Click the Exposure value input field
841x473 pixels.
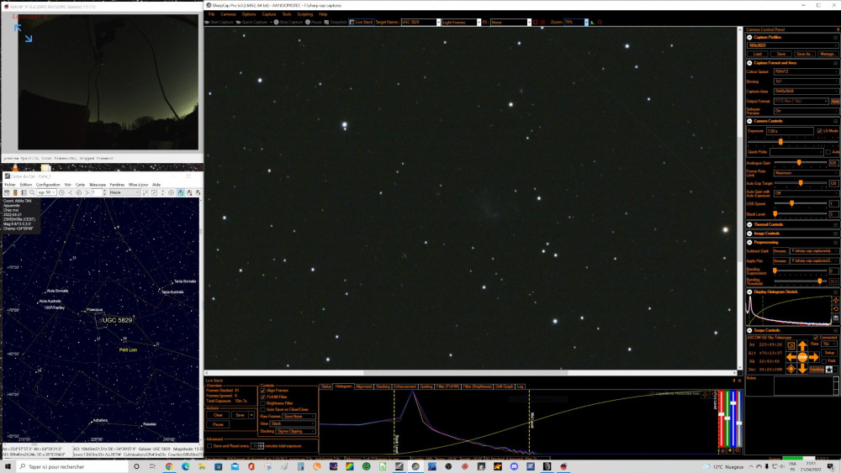coord(790,131)
